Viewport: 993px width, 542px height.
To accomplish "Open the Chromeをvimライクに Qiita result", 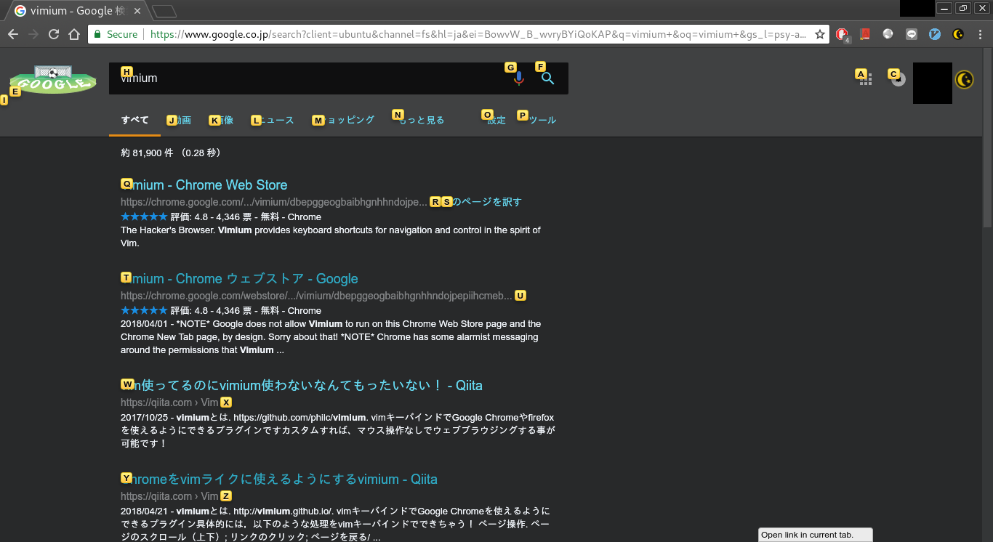I will [x=279, y=479].
